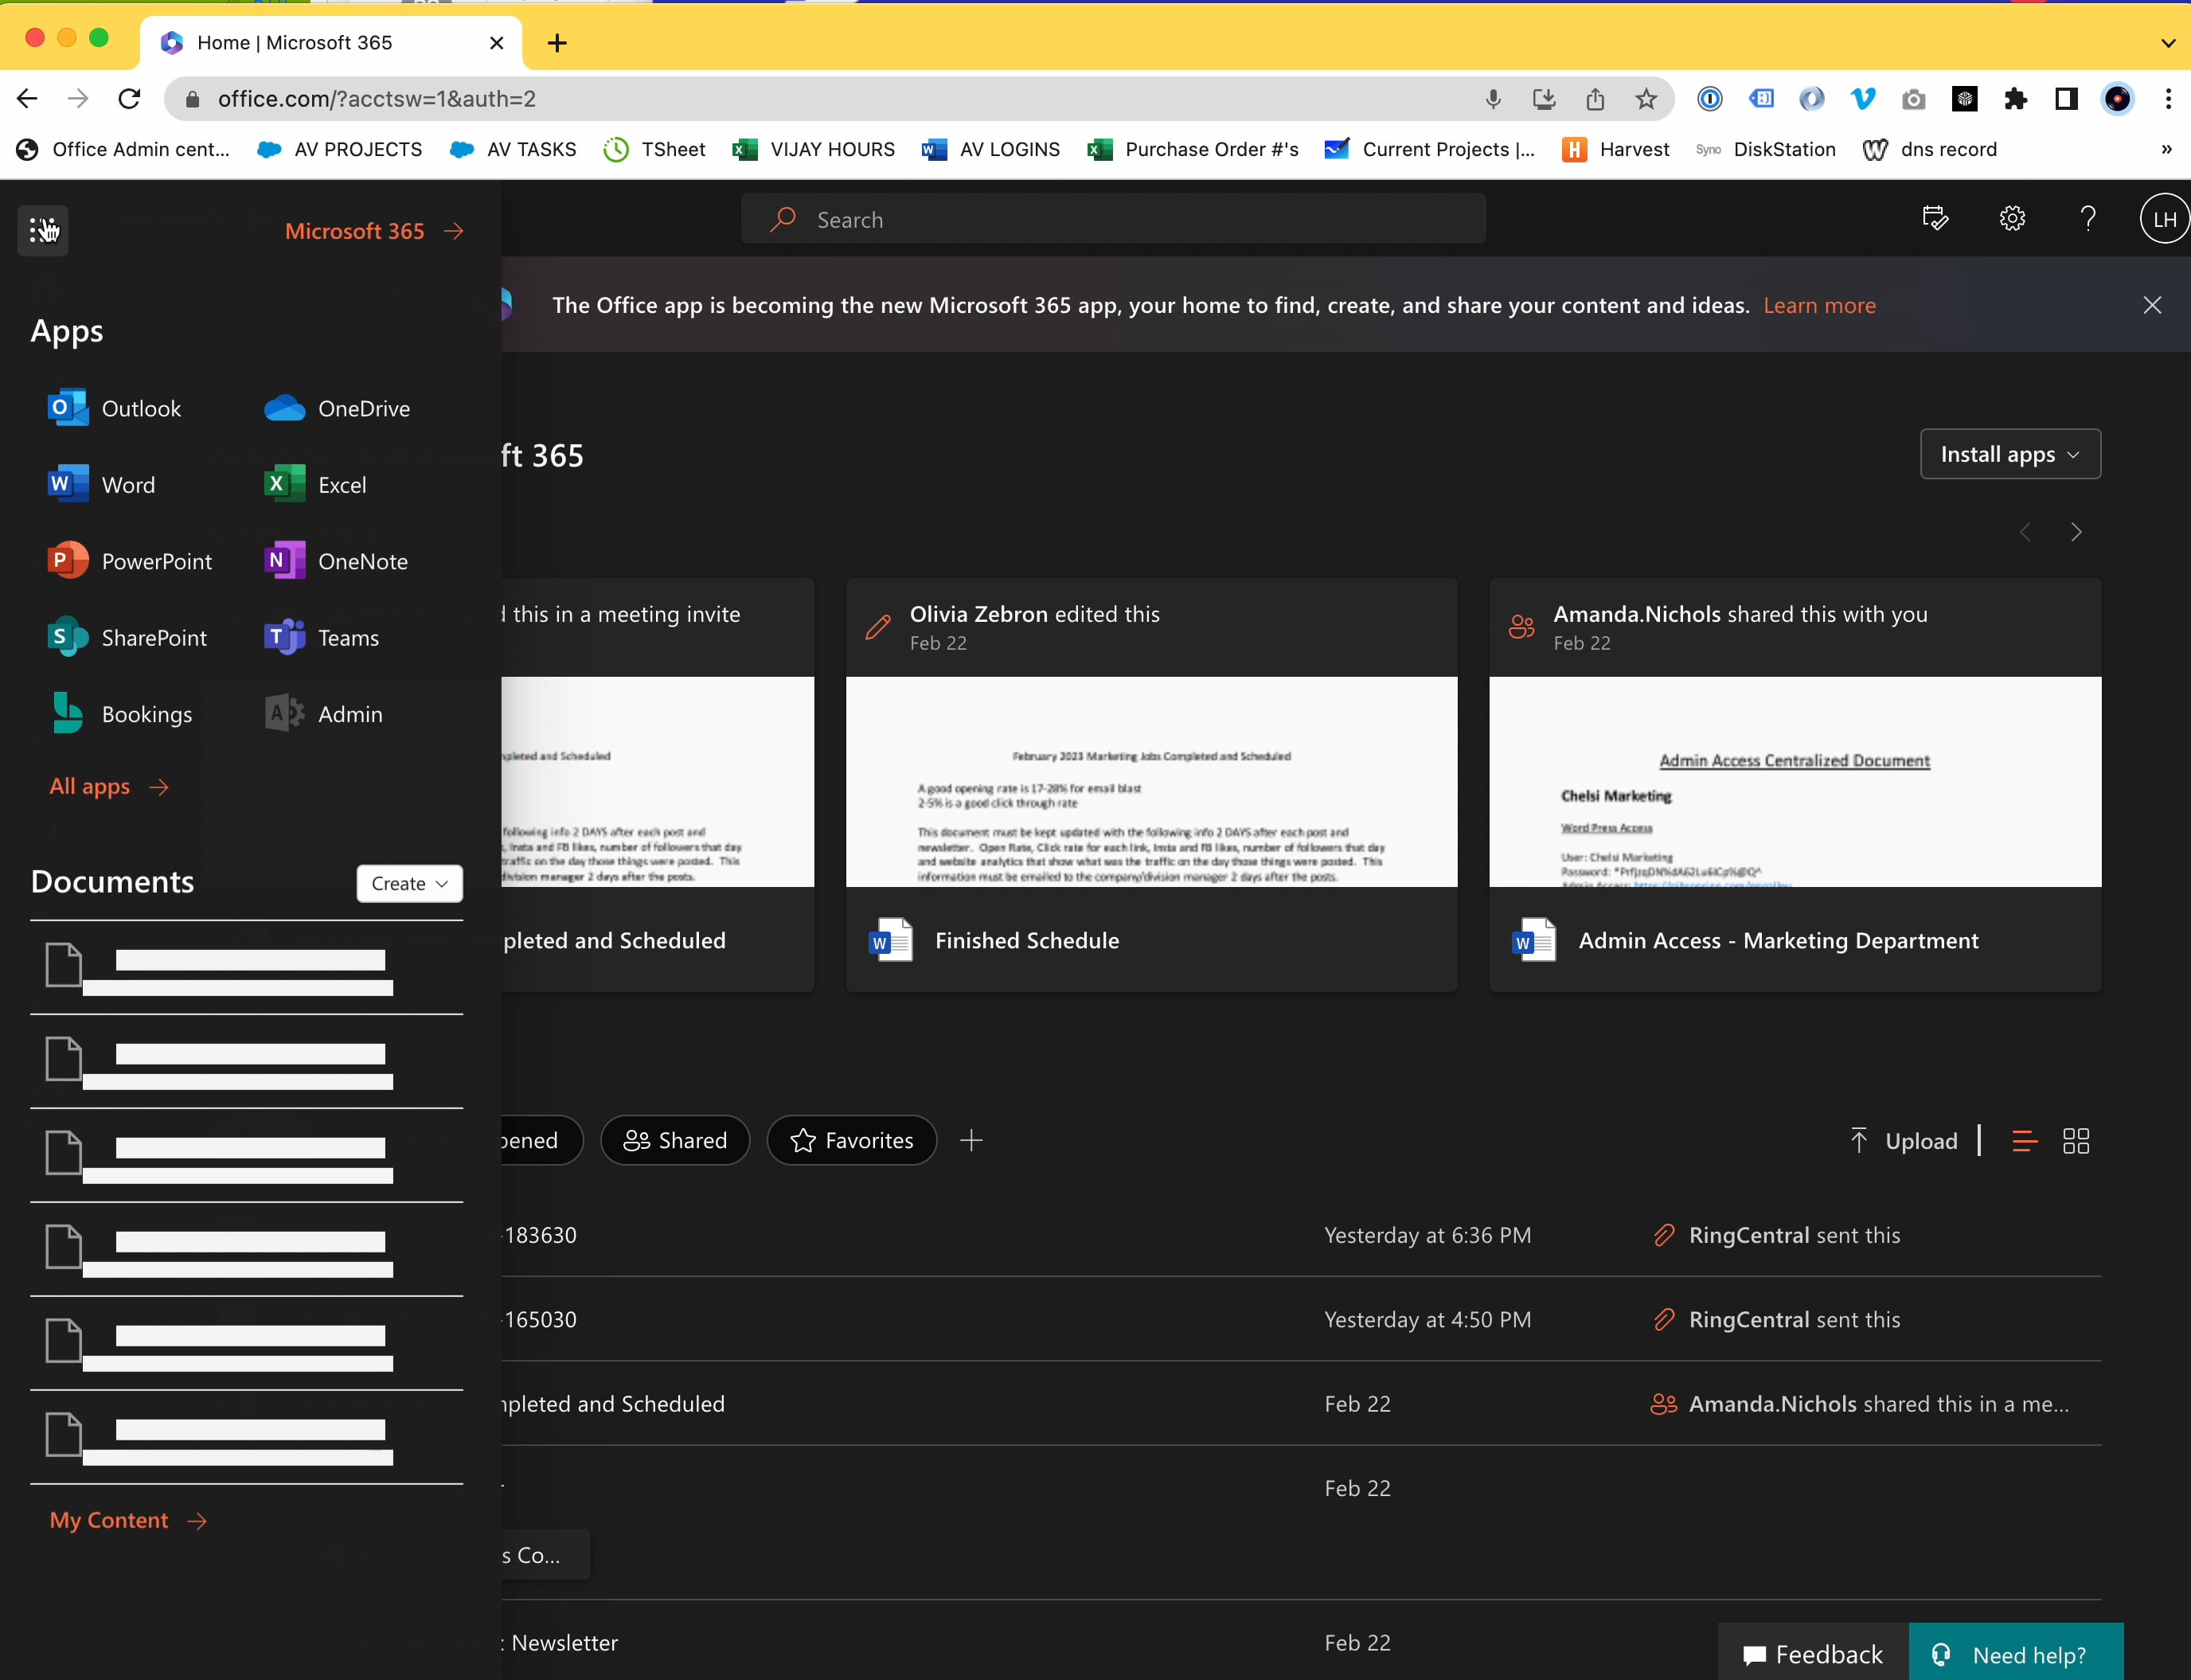
Task: Open the AV LOGINS bookmark
Action: pyautogui.click(x=991, y=149)
